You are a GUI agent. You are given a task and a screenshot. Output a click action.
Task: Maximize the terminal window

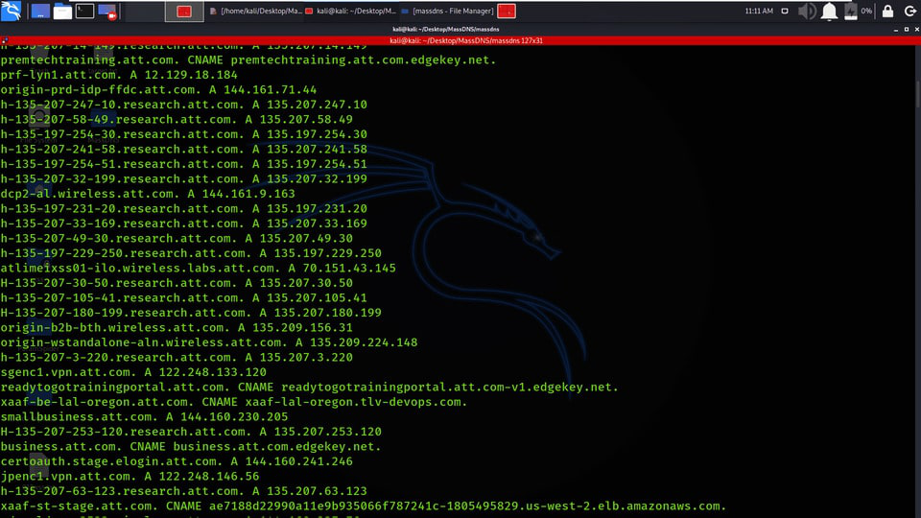click(x=907, y=29)
